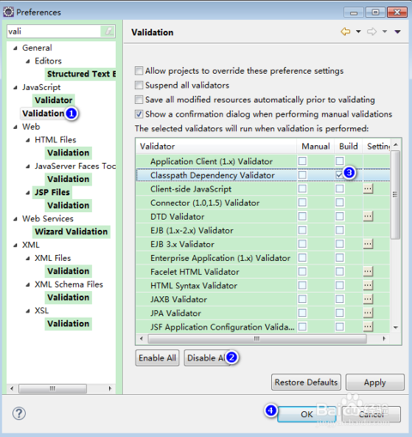This screenshot has width=412, height=437.
Task: Select Structured Text Editors tree item
Action: click(82, 74)
